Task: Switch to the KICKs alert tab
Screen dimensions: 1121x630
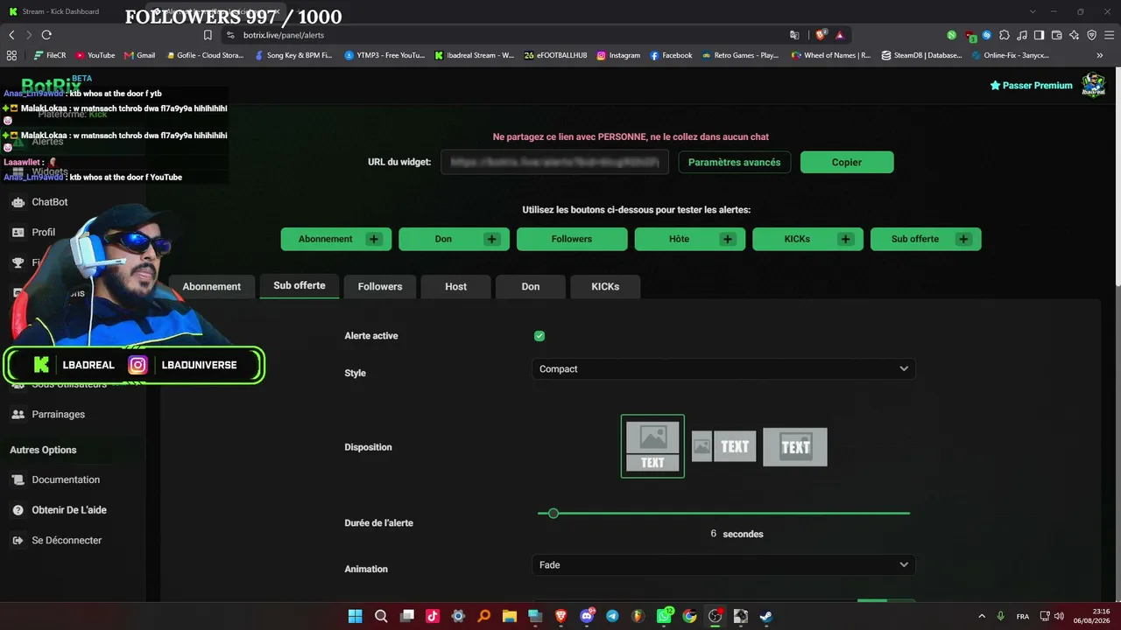Action: (x=605, y=287)
